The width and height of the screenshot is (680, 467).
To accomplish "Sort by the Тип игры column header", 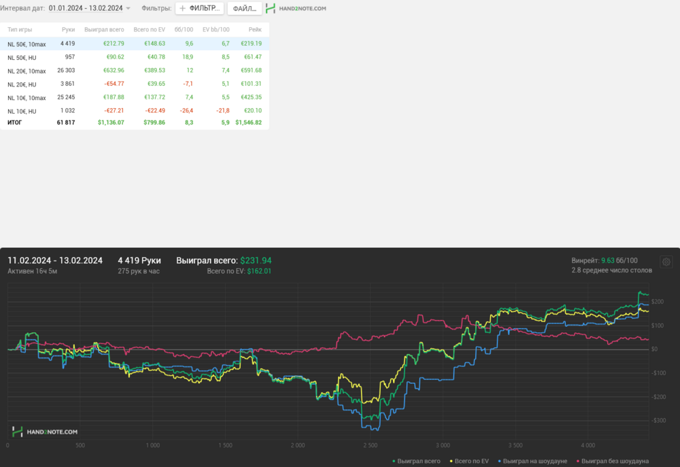I will click(20, 29).
